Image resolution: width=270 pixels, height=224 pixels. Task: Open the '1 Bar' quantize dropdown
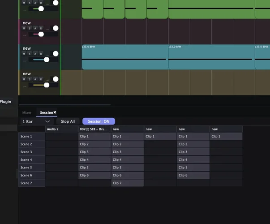pos(37,121)
